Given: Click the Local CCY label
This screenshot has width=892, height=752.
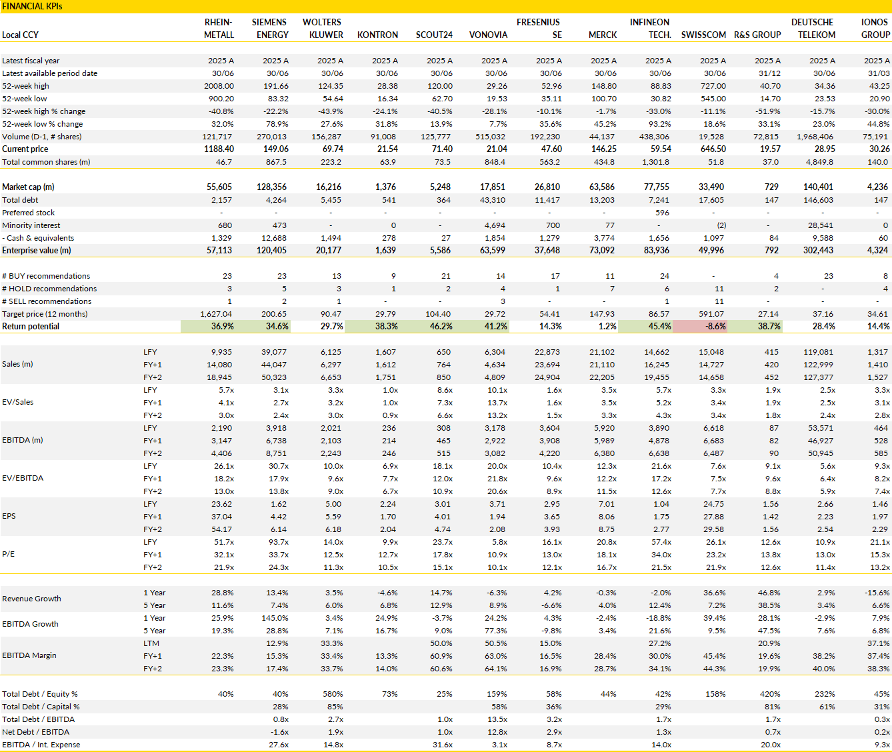Looking at the screenshot, I should 21,35.
